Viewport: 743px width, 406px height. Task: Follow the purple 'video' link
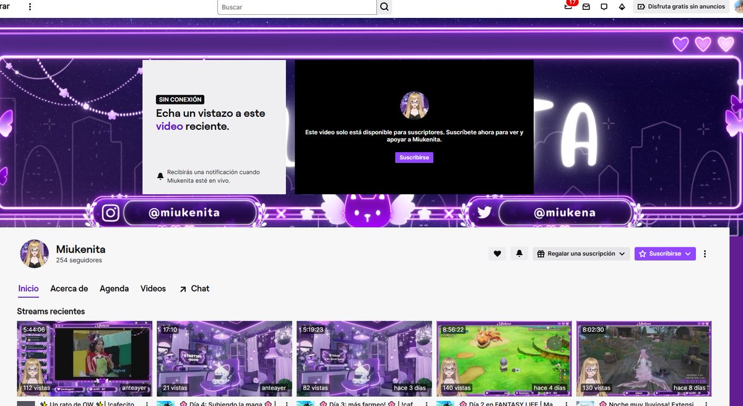[x=169, y=126]
